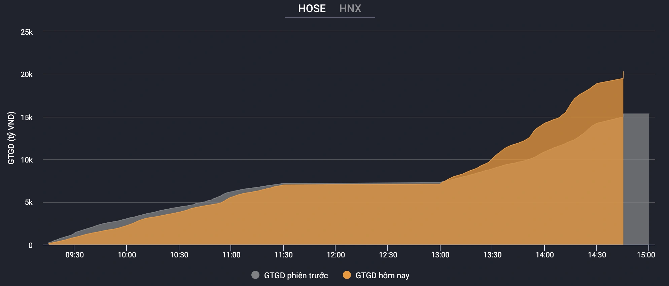The image size is (669, 286).
Task: Click the 10:30 time axis label
Action: (179, 255)
